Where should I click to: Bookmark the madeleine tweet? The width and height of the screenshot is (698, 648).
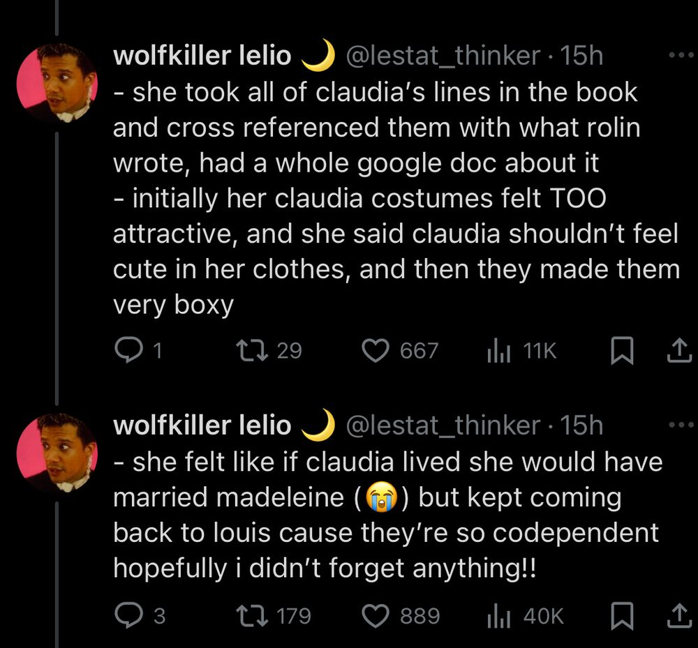[x=622, y=615]
